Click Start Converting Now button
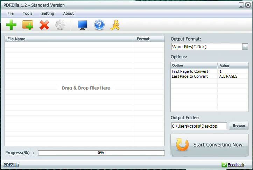 (210, 145)
